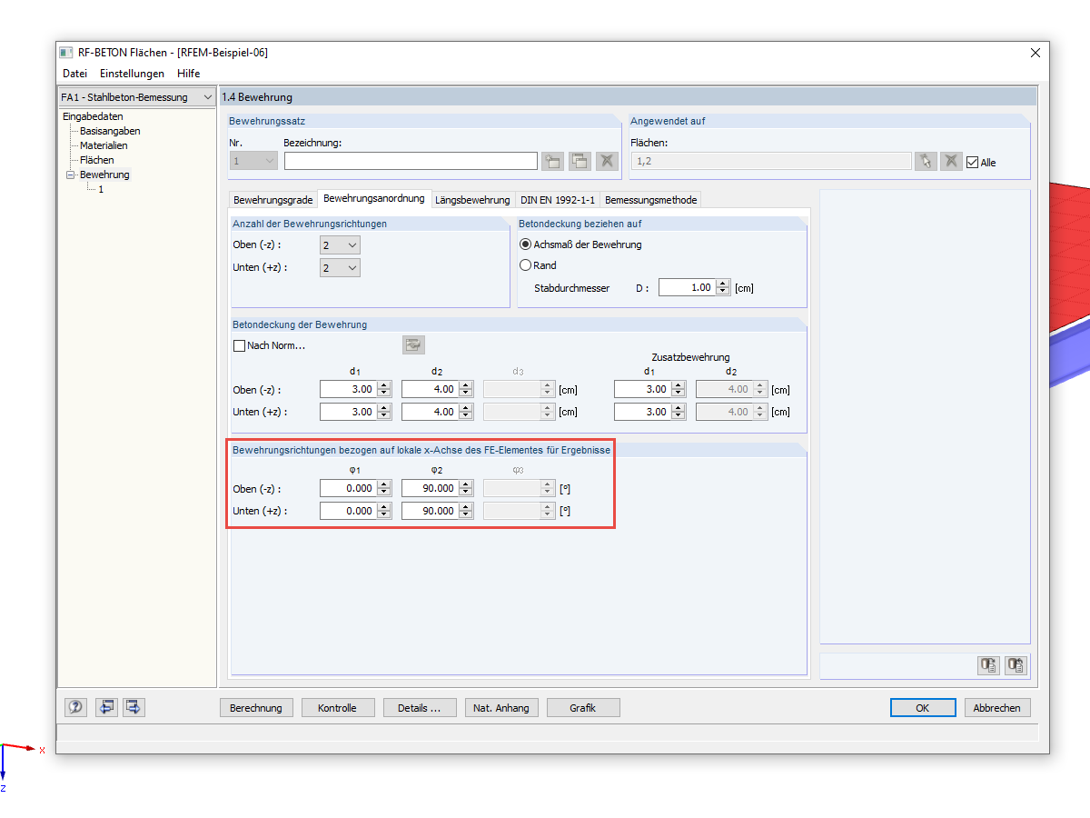Click into the Bezeichnung text field

pos(411,161)
